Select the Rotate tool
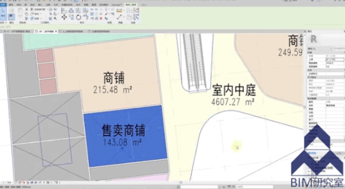This screenshot has width=345, height=189. tap(79, 17)
